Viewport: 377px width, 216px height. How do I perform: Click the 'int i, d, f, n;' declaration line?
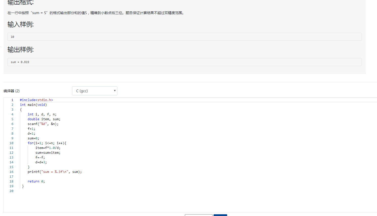(x=42, y=114)
